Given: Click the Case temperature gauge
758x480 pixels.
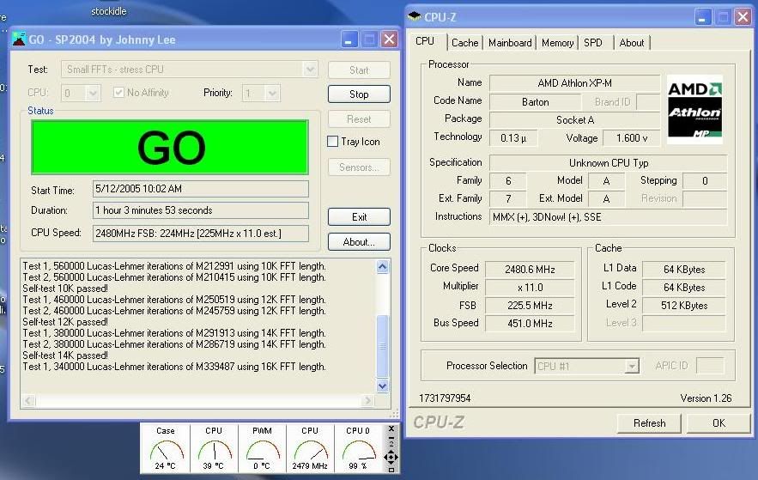Looking at the screenshot, I should (166, 448).
